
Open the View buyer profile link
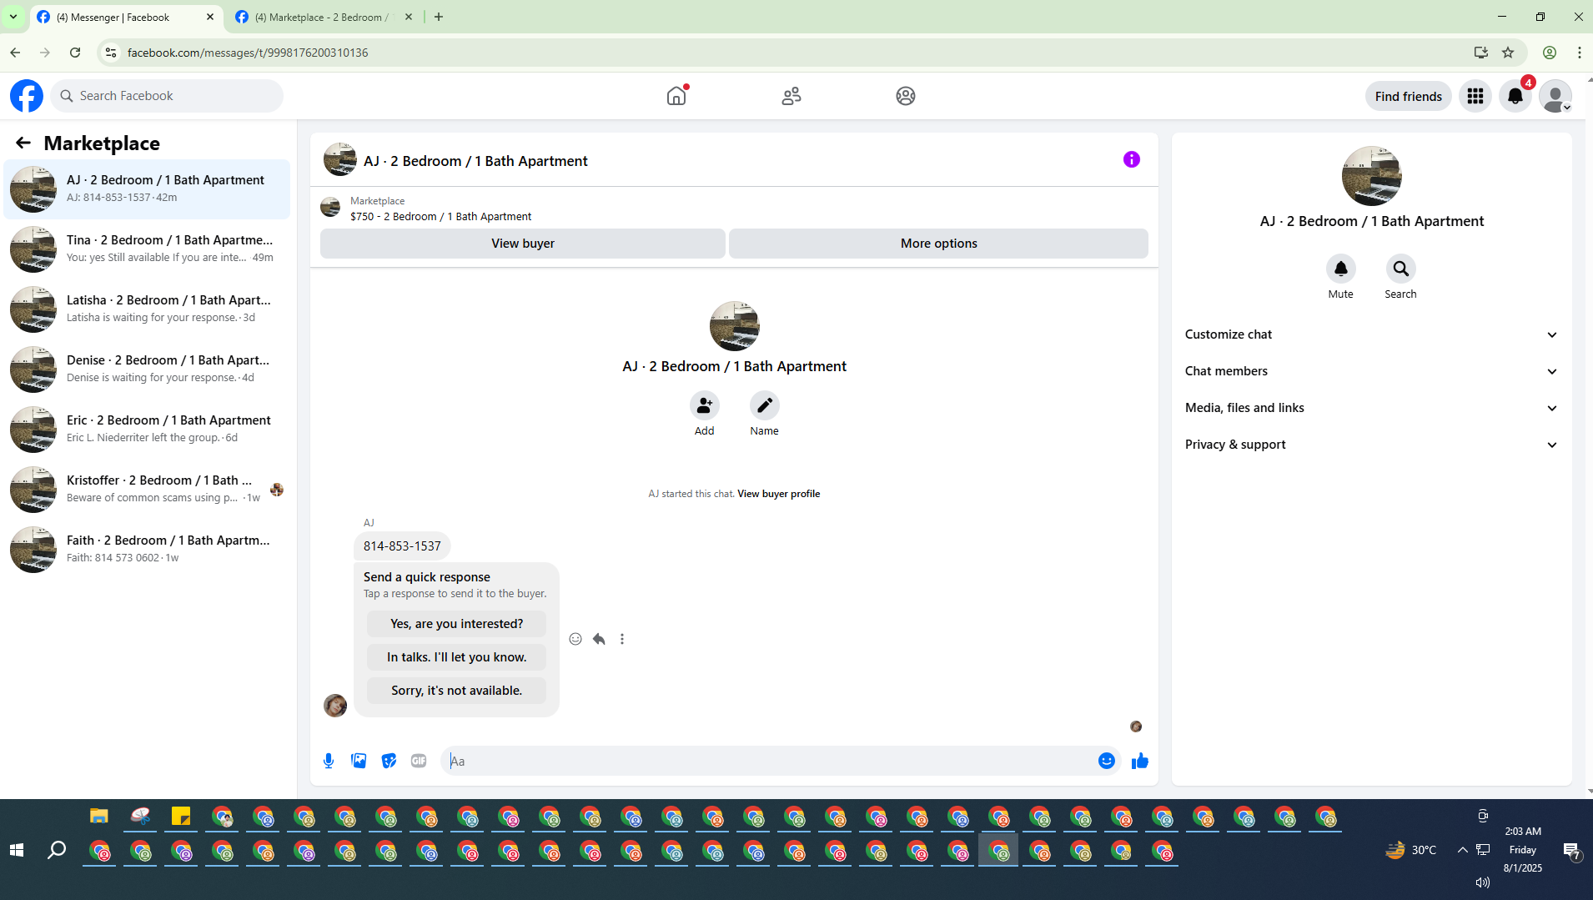(778, 494)
